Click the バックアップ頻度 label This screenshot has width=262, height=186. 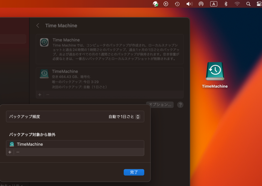point(24,117)
